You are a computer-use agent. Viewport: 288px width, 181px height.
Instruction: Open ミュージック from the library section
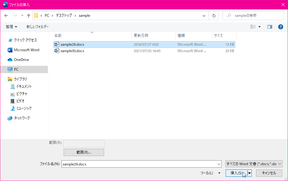coord(23,108)
